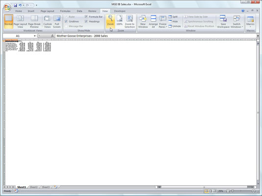
Task: Click the formula bar text
Action: pos(82,36)
